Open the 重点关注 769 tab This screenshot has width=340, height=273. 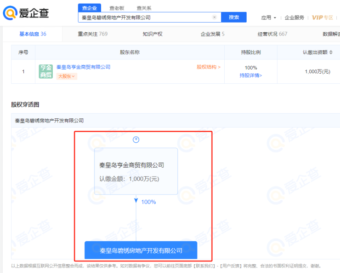[93, 34]
